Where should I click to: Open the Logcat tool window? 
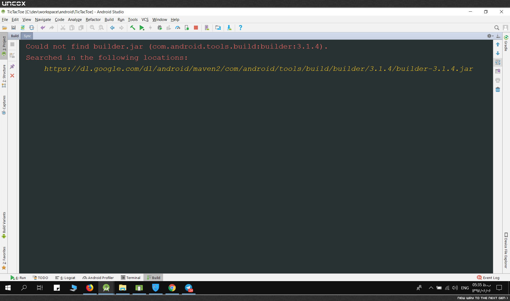(65, 278)
